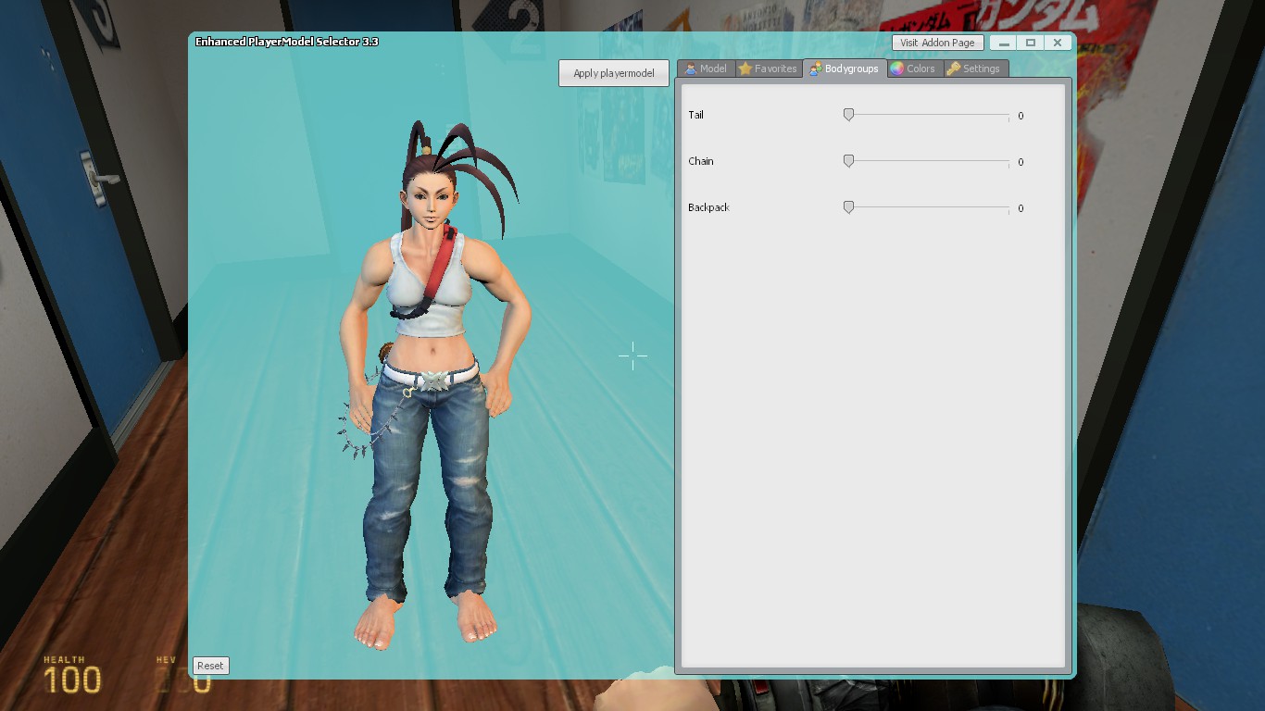Click the Colors color wheel icon
This screenshot has width=1265, height=711.
896,69
